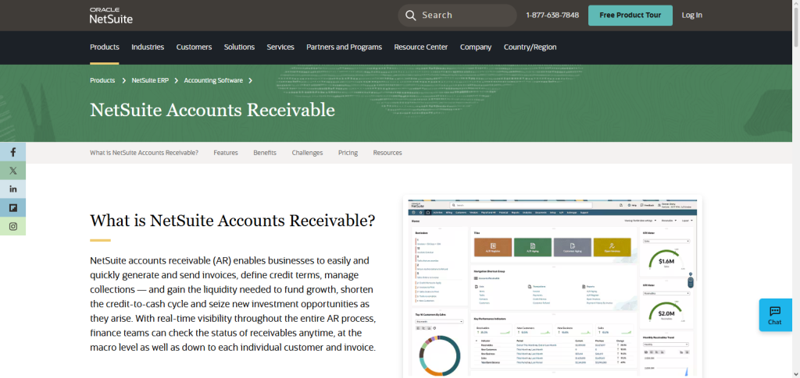Open the Customers menu
Viewport: 800px width, 378px height.
coord(194,47)
